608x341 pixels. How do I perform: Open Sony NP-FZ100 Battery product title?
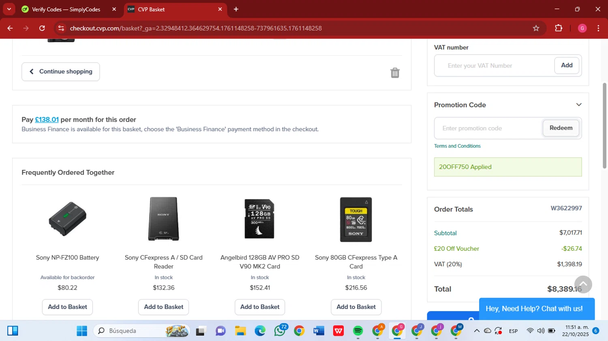pyautogui.click(x=67, y=258)
